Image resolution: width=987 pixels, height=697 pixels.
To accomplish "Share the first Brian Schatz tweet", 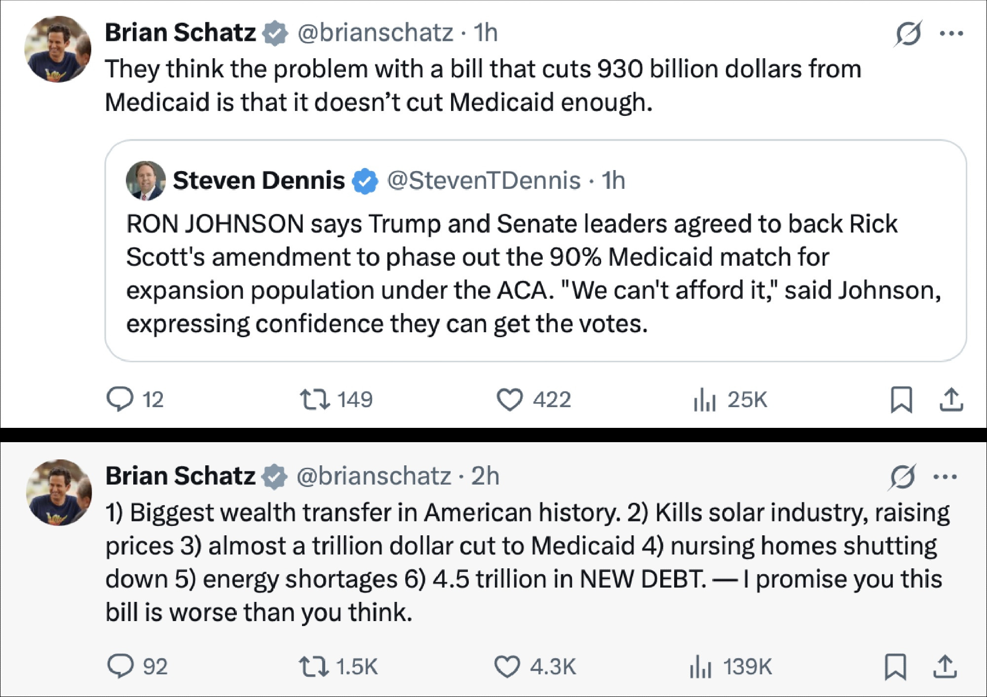I will [x=951, y=399].
